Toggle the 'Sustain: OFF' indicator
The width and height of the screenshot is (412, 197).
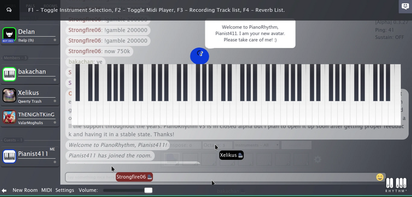pos(389,37)
